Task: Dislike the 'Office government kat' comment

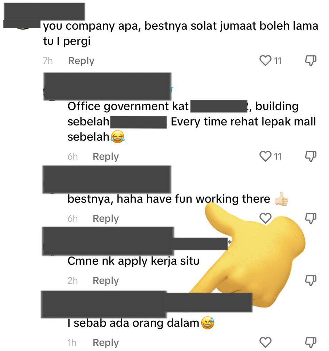Action: click(x=311, y=156)
